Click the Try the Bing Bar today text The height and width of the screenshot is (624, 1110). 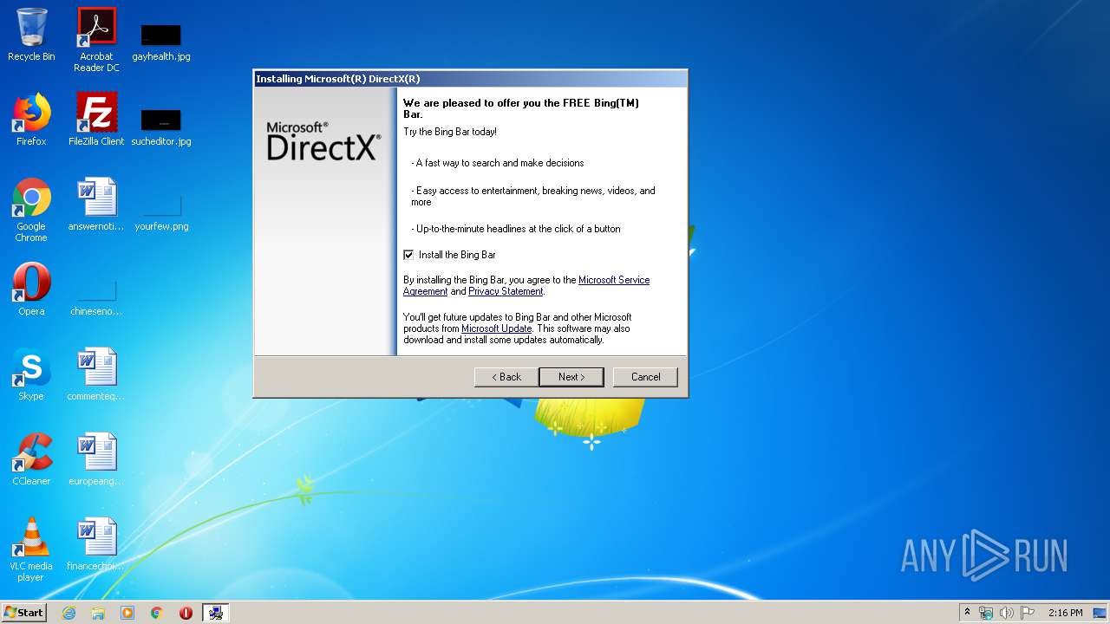pyautogui.click(x=450, y=132)
